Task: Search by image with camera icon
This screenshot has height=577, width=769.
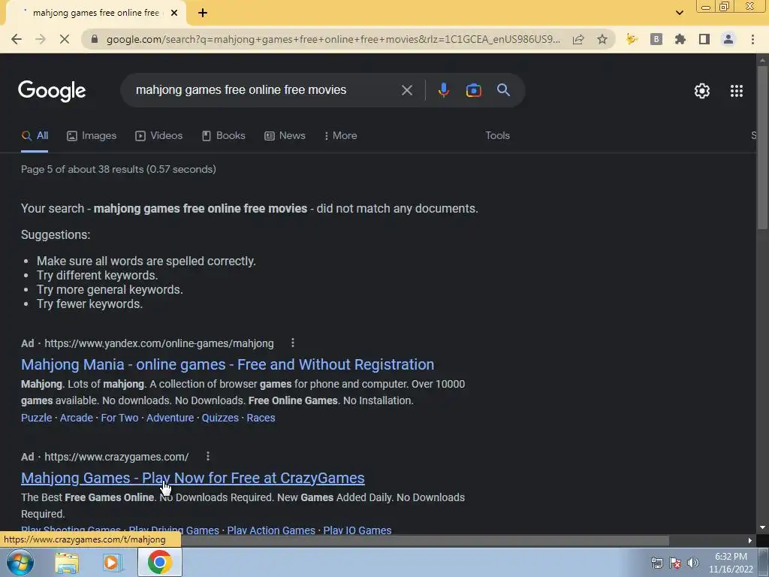Action: [473, 90]
